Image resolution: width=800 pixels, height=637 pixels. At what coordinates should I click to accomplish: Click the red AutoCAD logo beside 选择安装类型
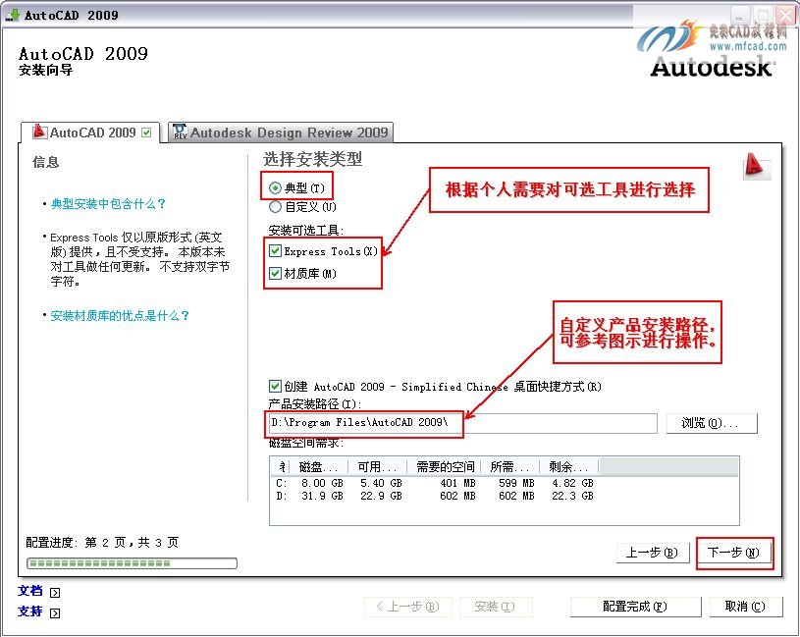click(x=756, y=166)
